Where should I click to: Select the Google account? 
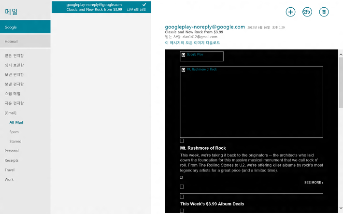coord(25,27)
